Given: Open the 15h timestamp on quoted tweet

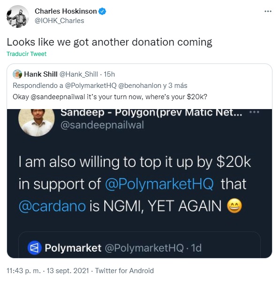Looking at the screenshot, I should 109,74.
